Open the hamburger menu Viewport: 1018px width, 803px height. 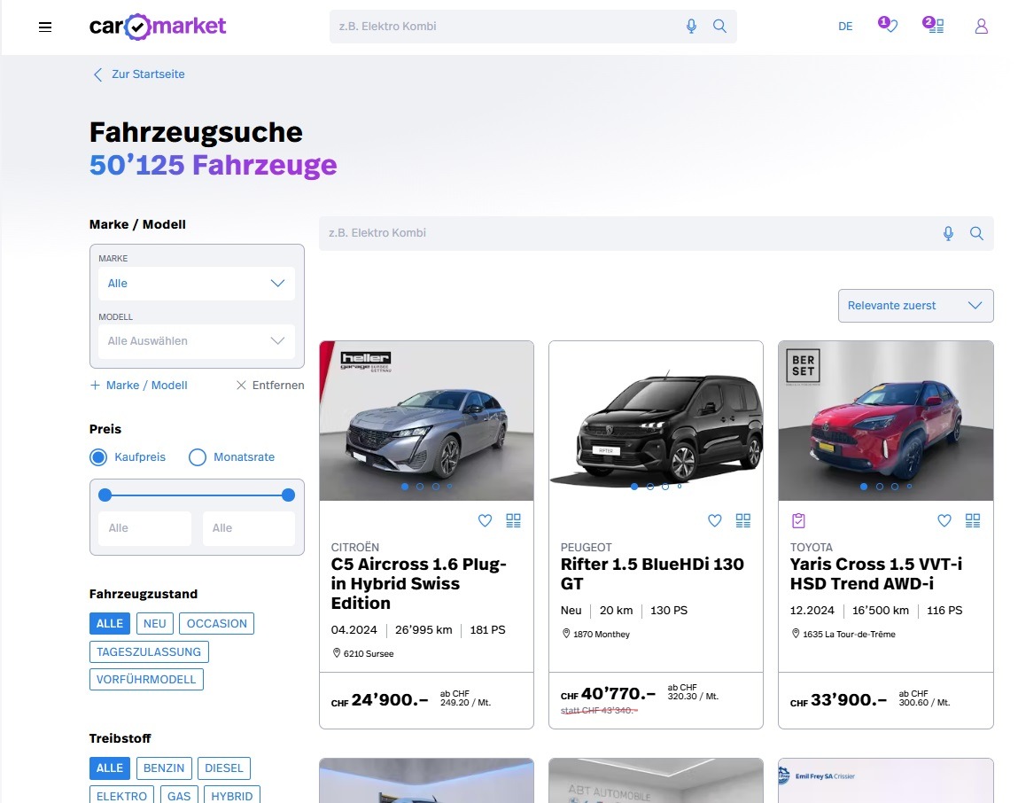[x=45, y=27]
